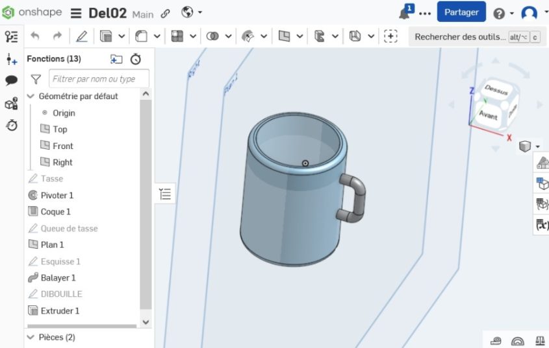The height and width of the screenshot is (348, 549).
Task: Open the variable table (x) icon
Action: (541, 225)
